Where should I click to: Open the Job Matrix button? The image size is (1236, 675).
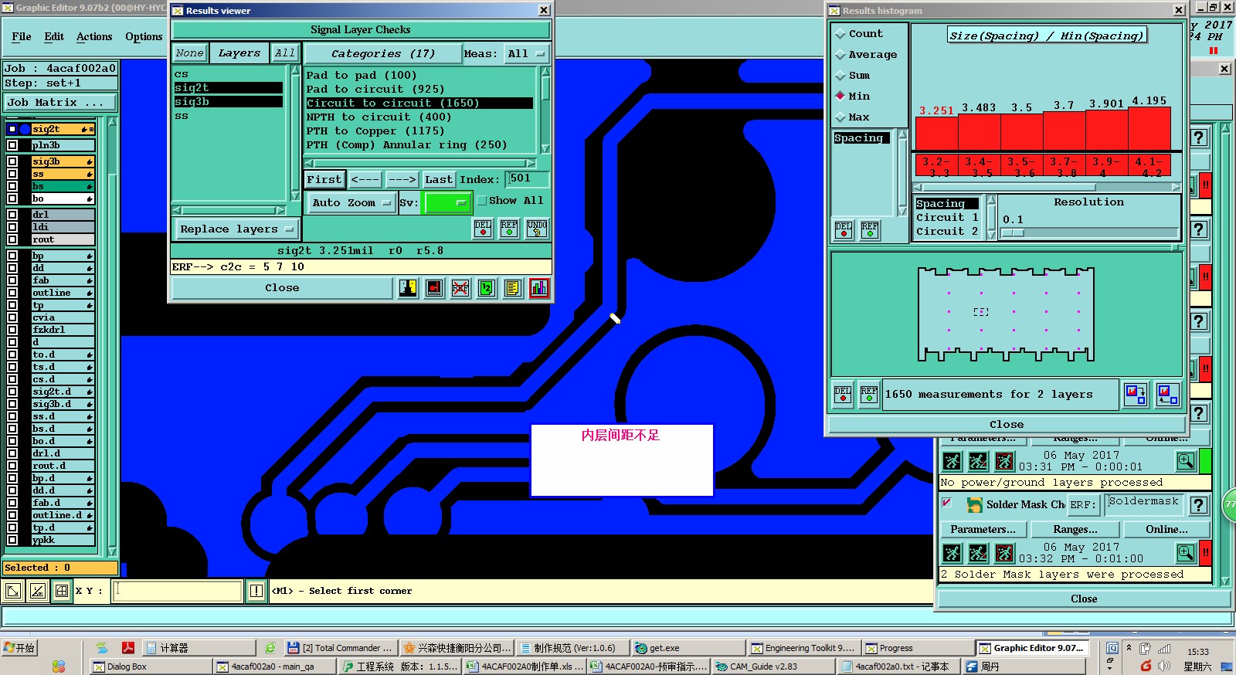(60, 103)
